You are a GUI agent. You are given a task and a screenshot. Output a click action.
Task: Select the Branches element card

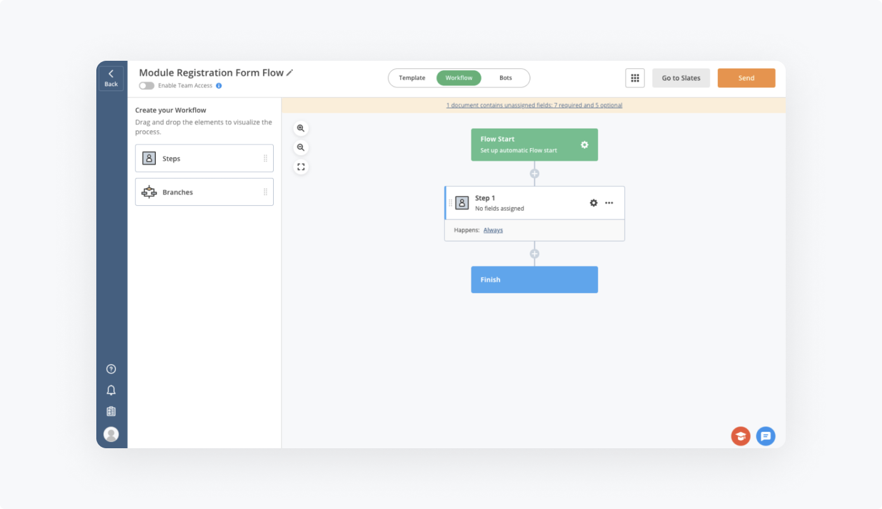204,192
